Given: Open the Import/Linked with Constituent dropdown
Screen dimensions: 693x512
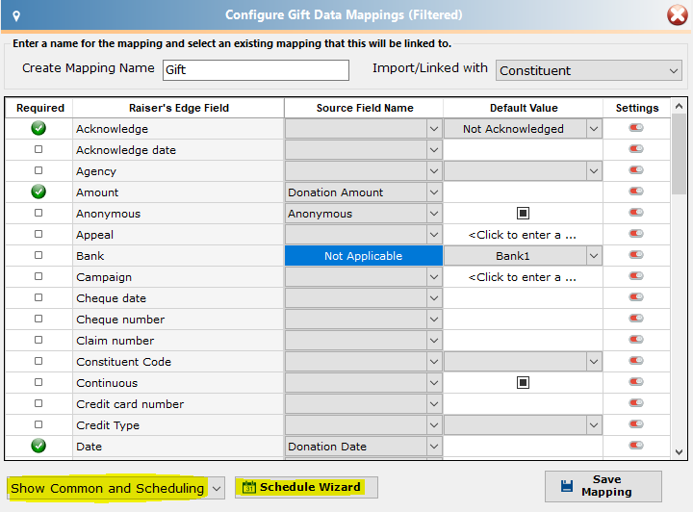Looking at the screenshot, I should 589,70.
